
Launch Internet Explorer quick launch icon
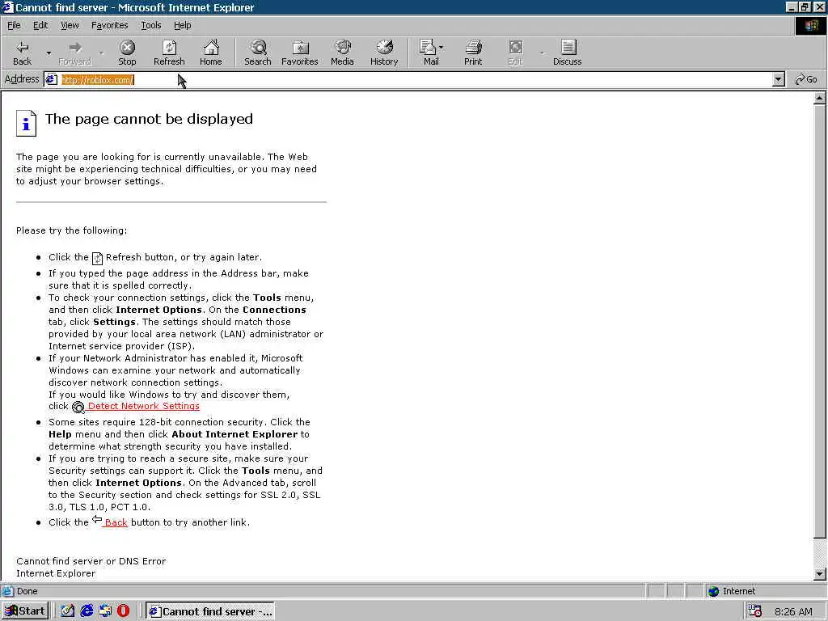pos(87,611)
